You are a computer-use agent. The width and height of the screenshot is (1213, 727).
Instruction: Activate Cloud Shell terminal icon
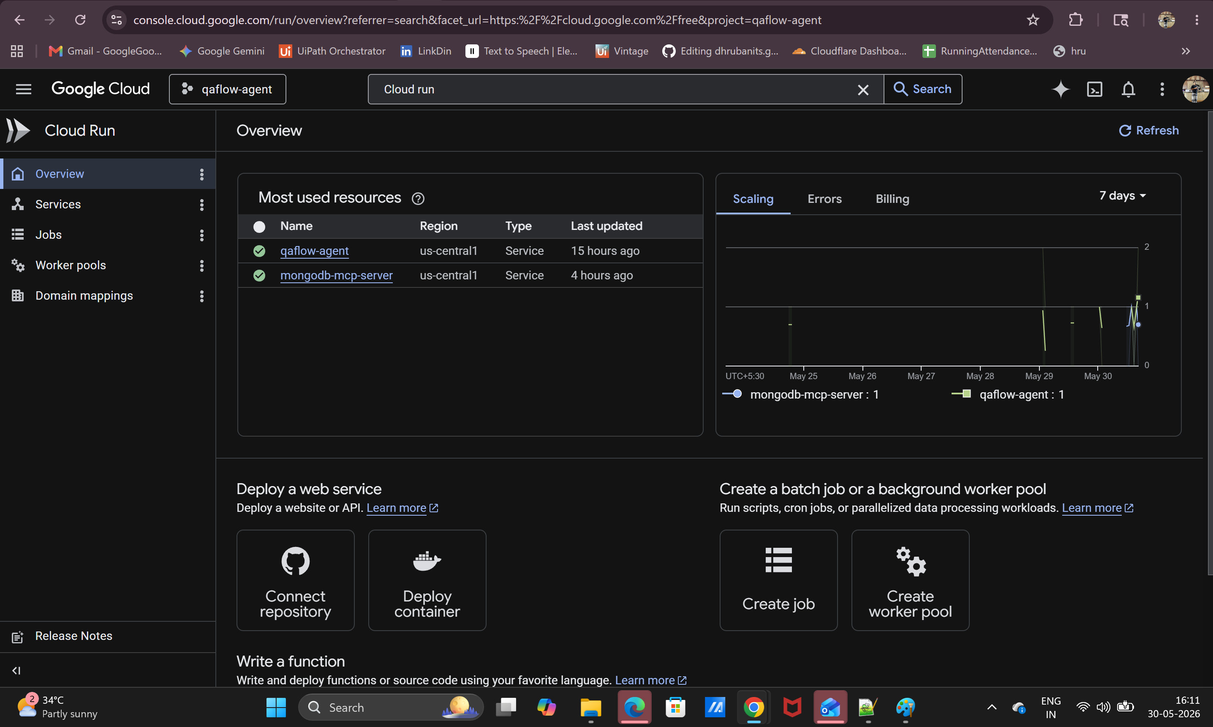[1095, 89]
